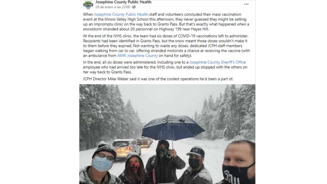This screenshot has width=327, height=184.
Task: Open the snowy highway group photo
Action: coord(167,134)
